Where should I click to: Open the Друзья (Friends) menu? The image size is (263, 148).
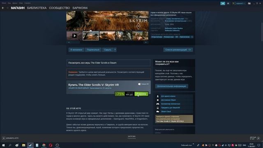click(15, 3)
